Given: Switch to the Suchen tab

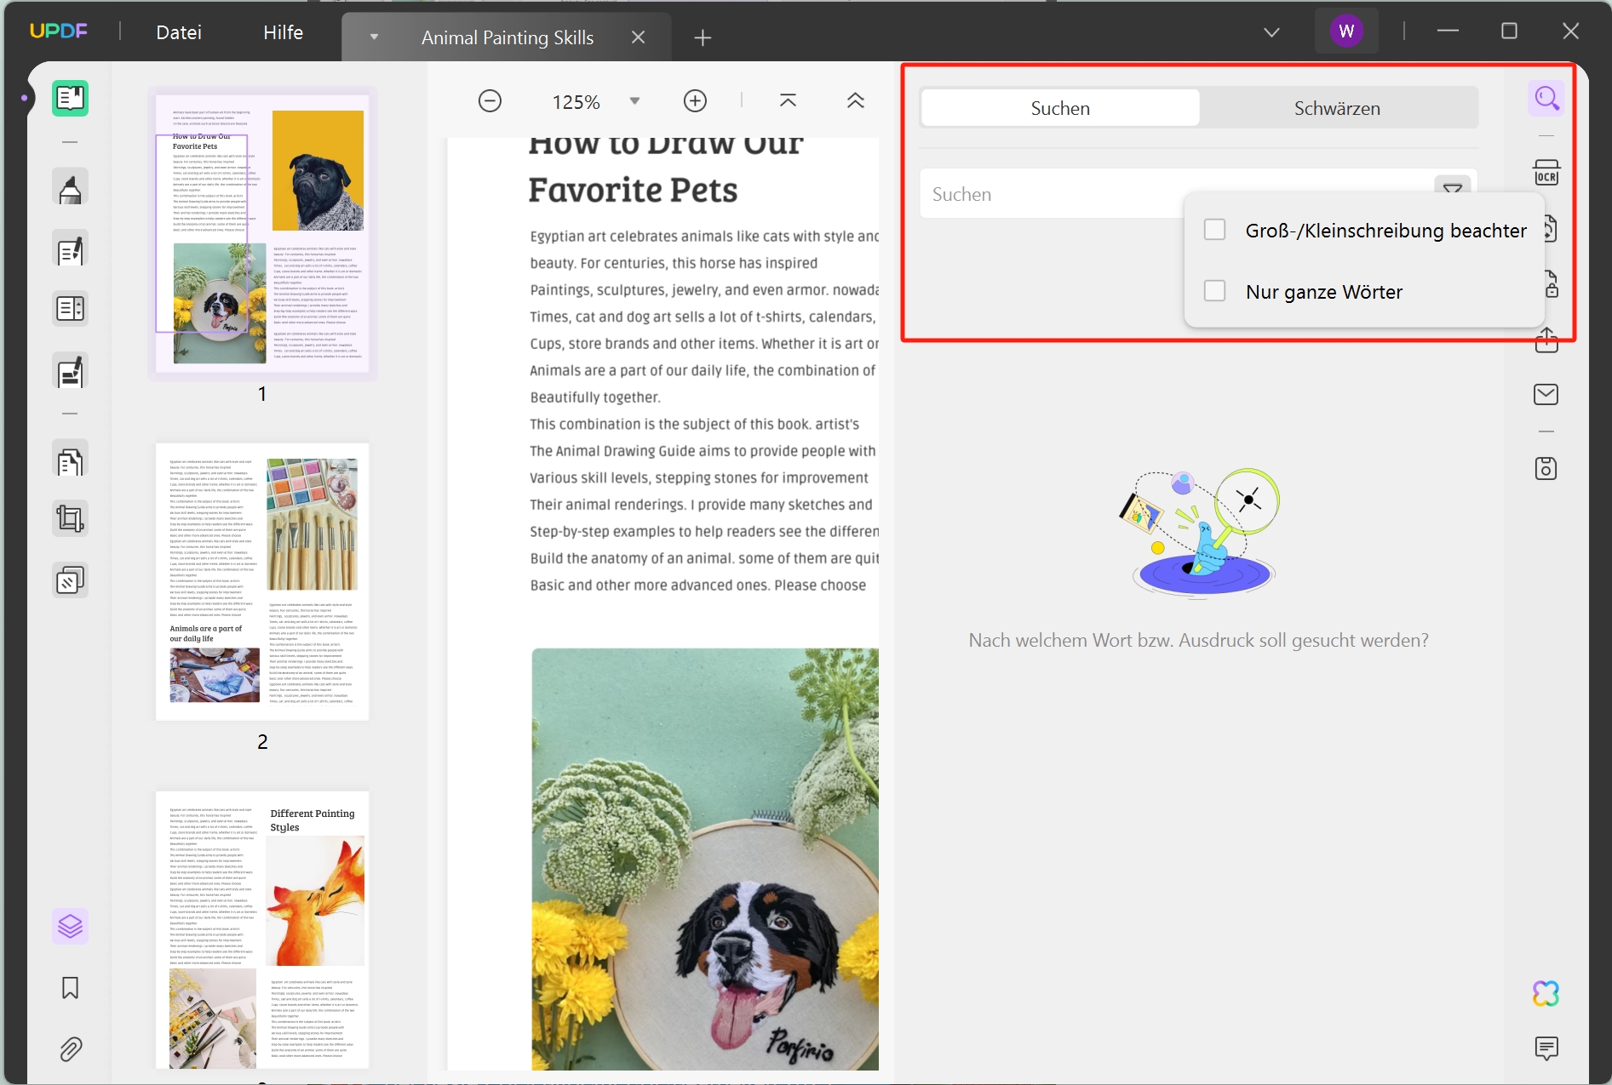Looking at the screenshot, I should click(x=1060, y=108).
